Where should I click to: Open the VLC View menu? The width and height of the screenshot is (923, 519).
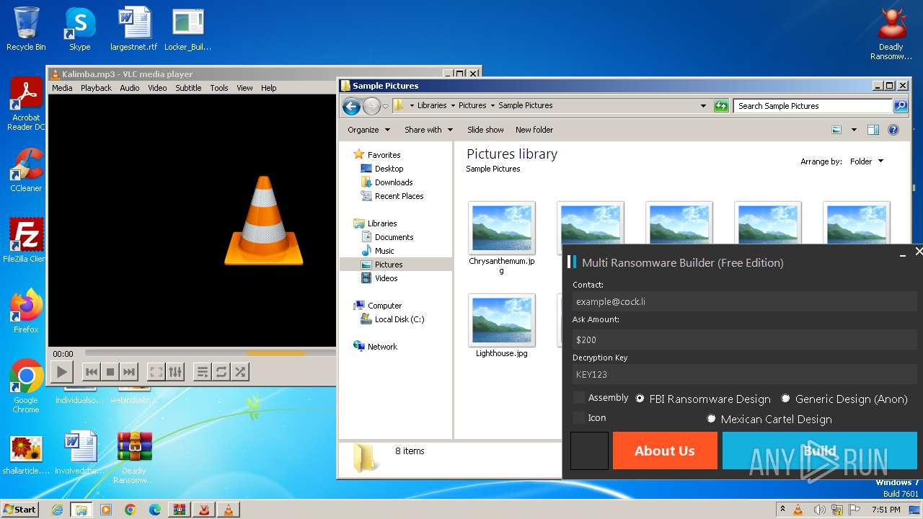tap(245, 88)
